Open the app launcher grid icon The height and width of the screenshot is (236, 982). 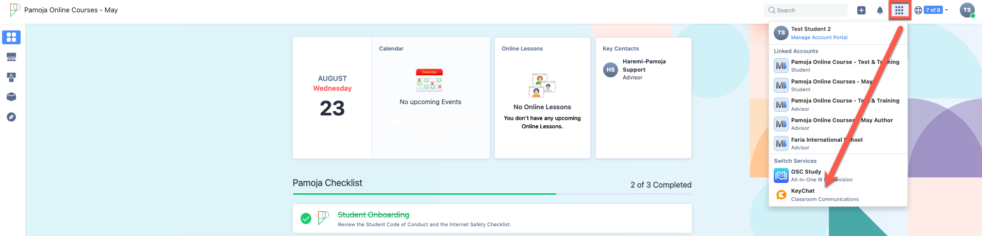point(899,10)
